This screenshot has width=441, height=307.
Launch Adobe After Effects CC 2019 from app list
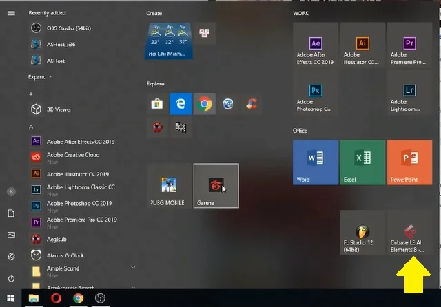(81, 142)
